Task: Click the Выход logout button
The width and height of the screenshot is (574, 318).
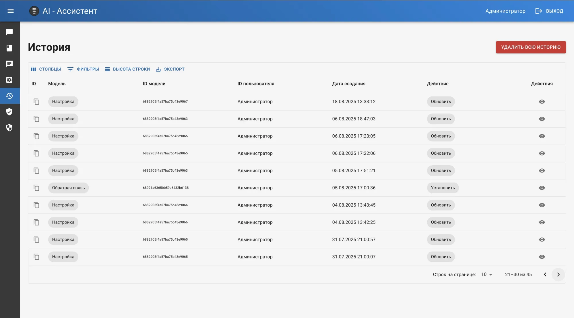Action: (549, 11)
